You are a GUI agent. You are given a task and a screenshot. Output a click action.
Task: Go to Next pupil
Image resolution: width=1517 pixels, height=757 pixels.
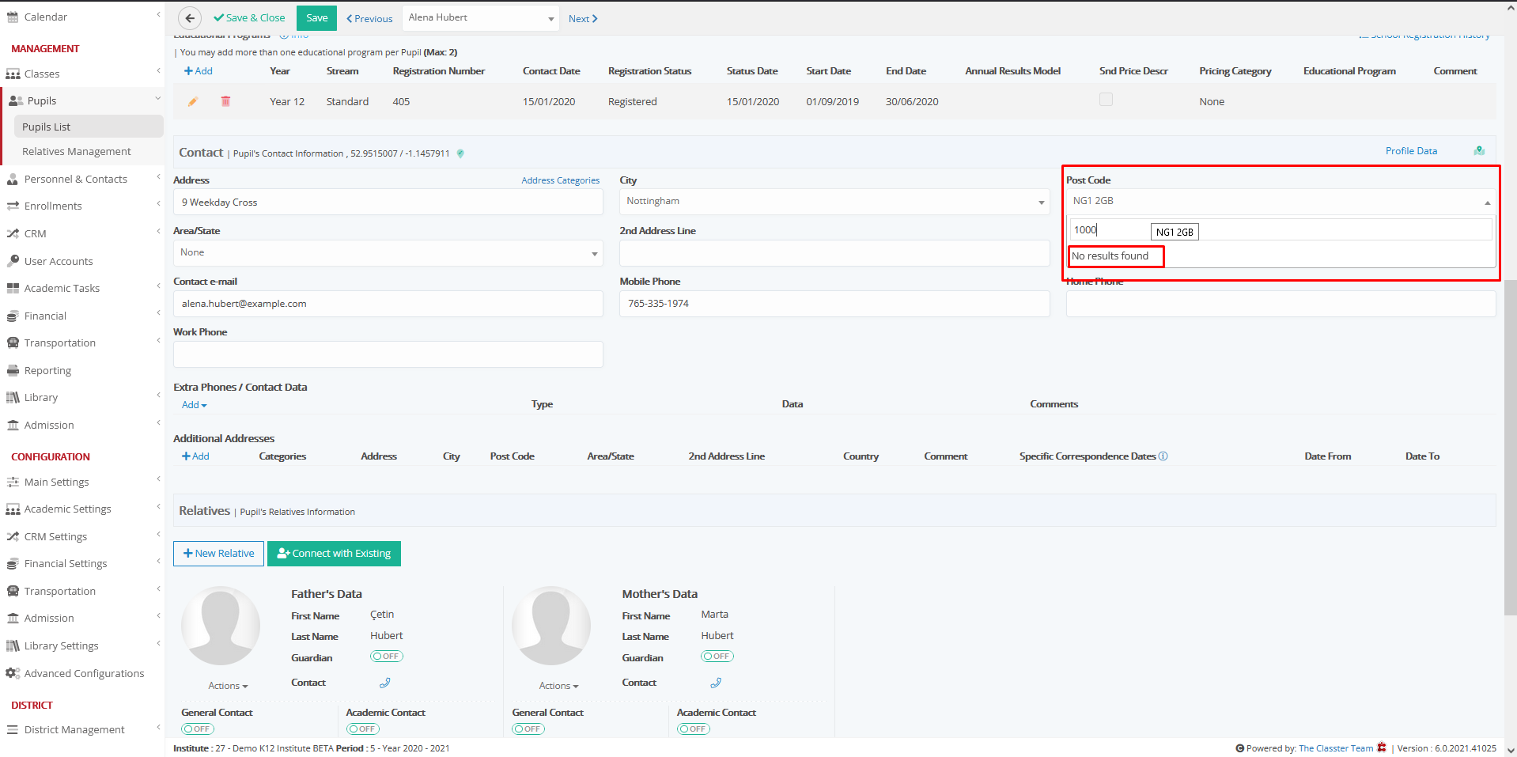583,19
